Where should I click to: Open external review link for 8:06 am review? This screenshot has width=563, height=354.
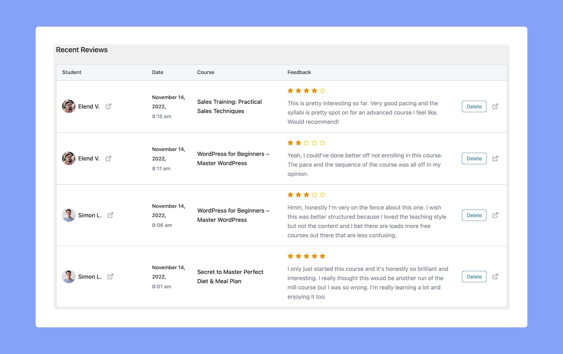pos(495,215)
